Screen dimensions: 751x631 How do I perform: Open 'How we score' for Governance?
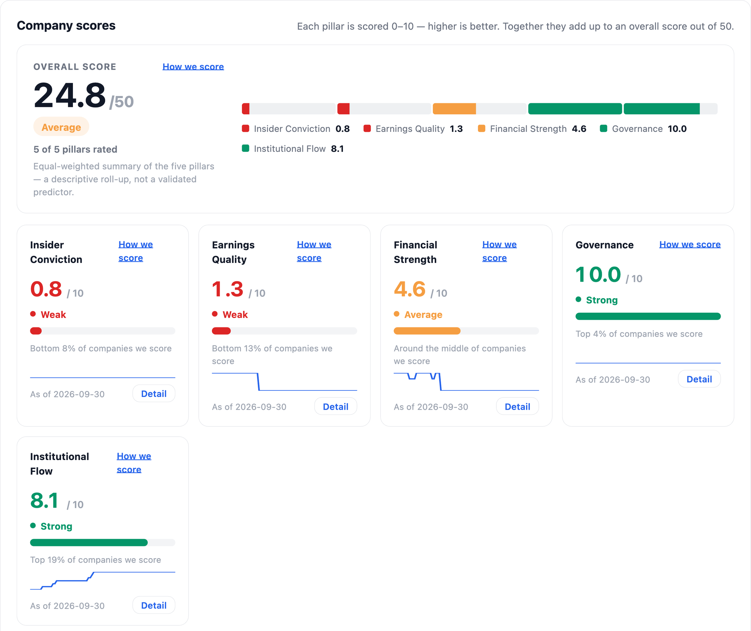tap(690, 244)
